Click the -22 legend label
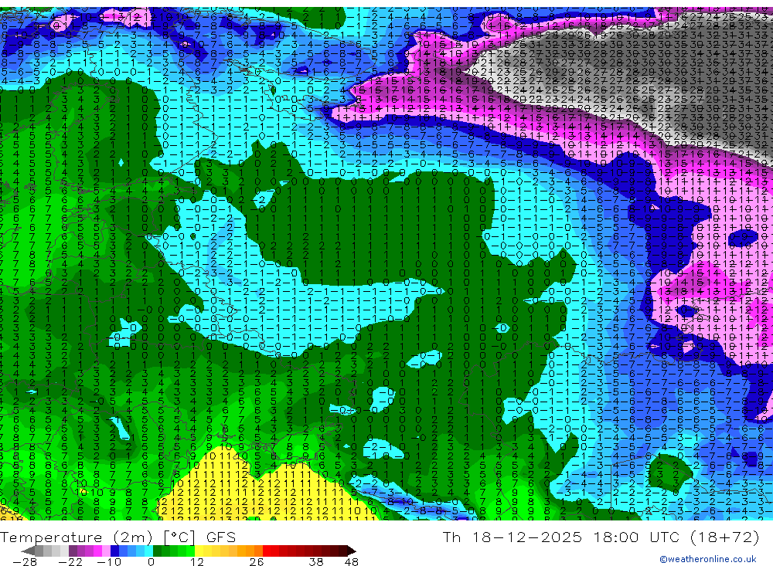 pyautogui.click(x=70, y=562)
